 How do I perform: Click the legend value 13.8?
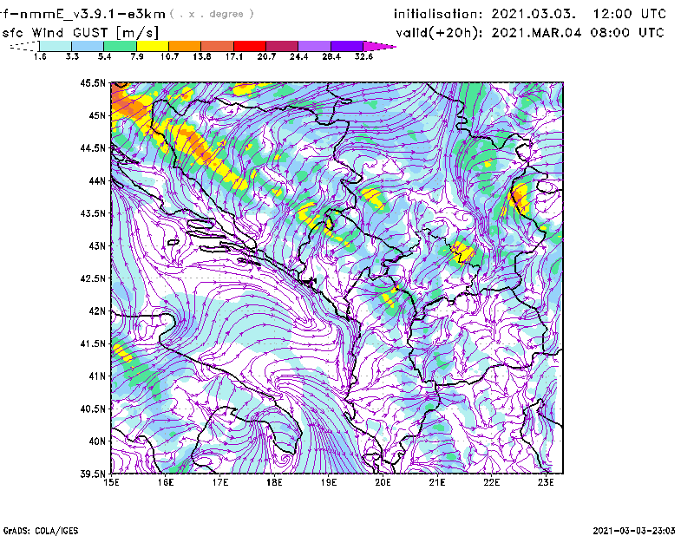pos(202,56)
